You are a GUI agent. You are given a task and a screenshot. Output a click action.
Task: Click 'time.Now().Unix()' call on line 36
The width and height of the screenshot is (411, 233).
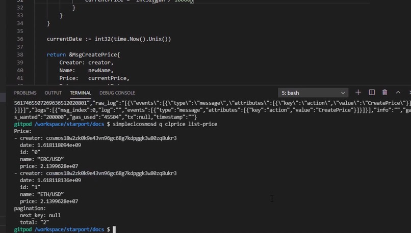tap(141, 39)
